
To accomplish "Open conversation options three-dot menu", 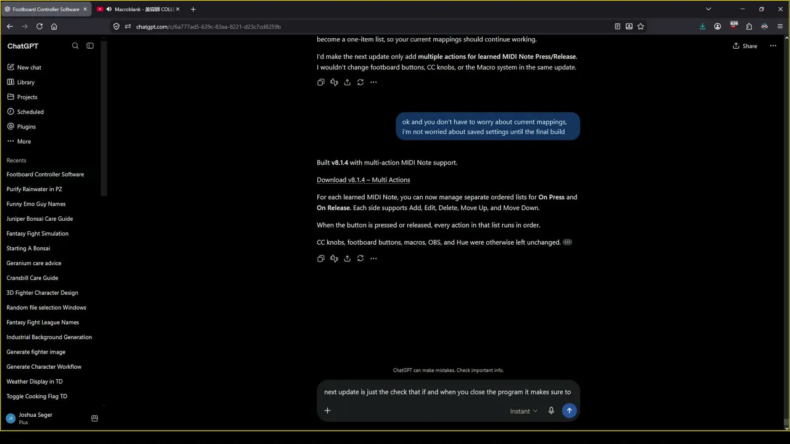I will pos(773,46).
